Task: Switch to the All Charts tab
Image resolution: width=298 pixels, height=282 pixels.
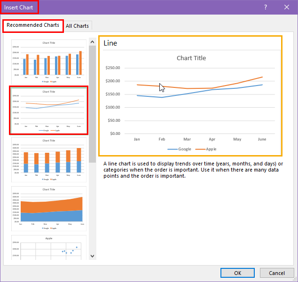Action: 77,26
